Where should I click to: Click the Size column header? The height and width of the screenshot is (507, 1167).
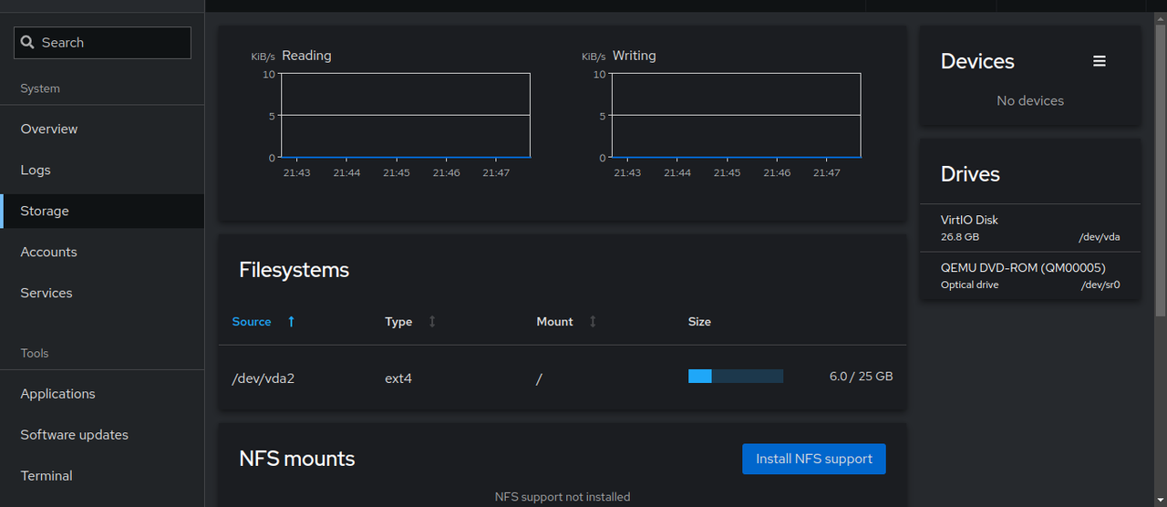[699, 322]
